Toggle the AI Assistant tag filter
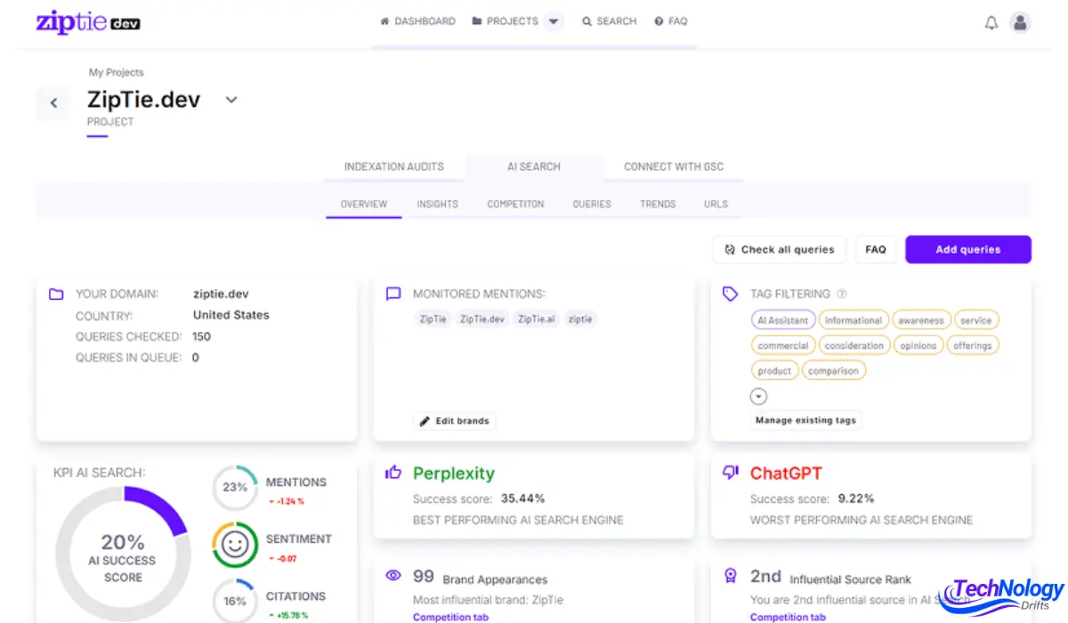 (x=783, y=320)
